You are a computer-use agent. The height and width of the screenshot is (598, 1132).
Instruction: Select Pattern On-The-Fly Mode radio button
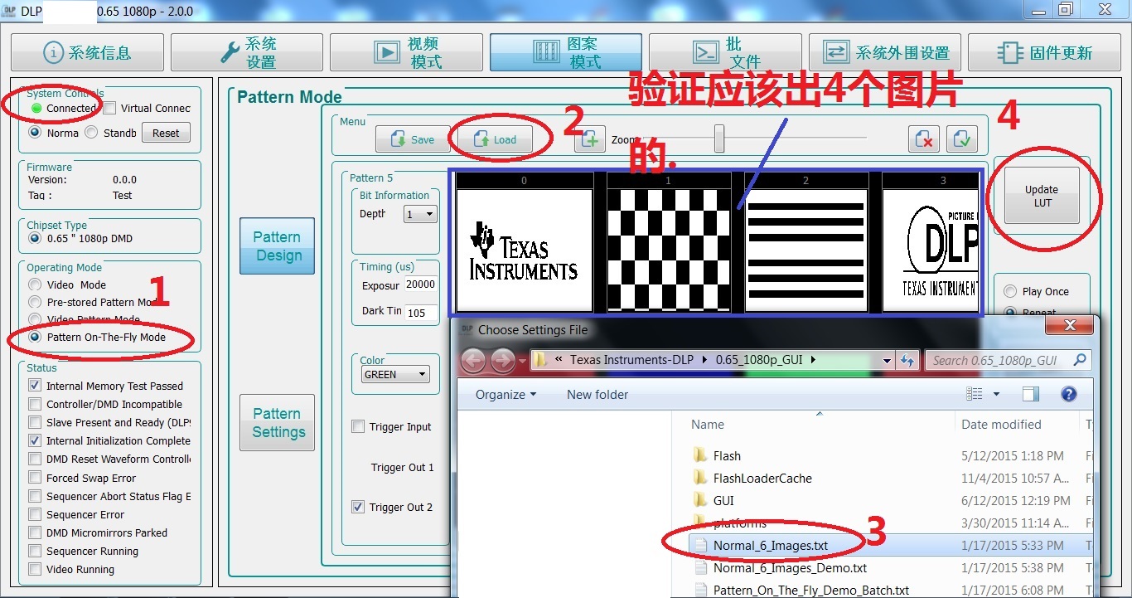coord(35,337)
